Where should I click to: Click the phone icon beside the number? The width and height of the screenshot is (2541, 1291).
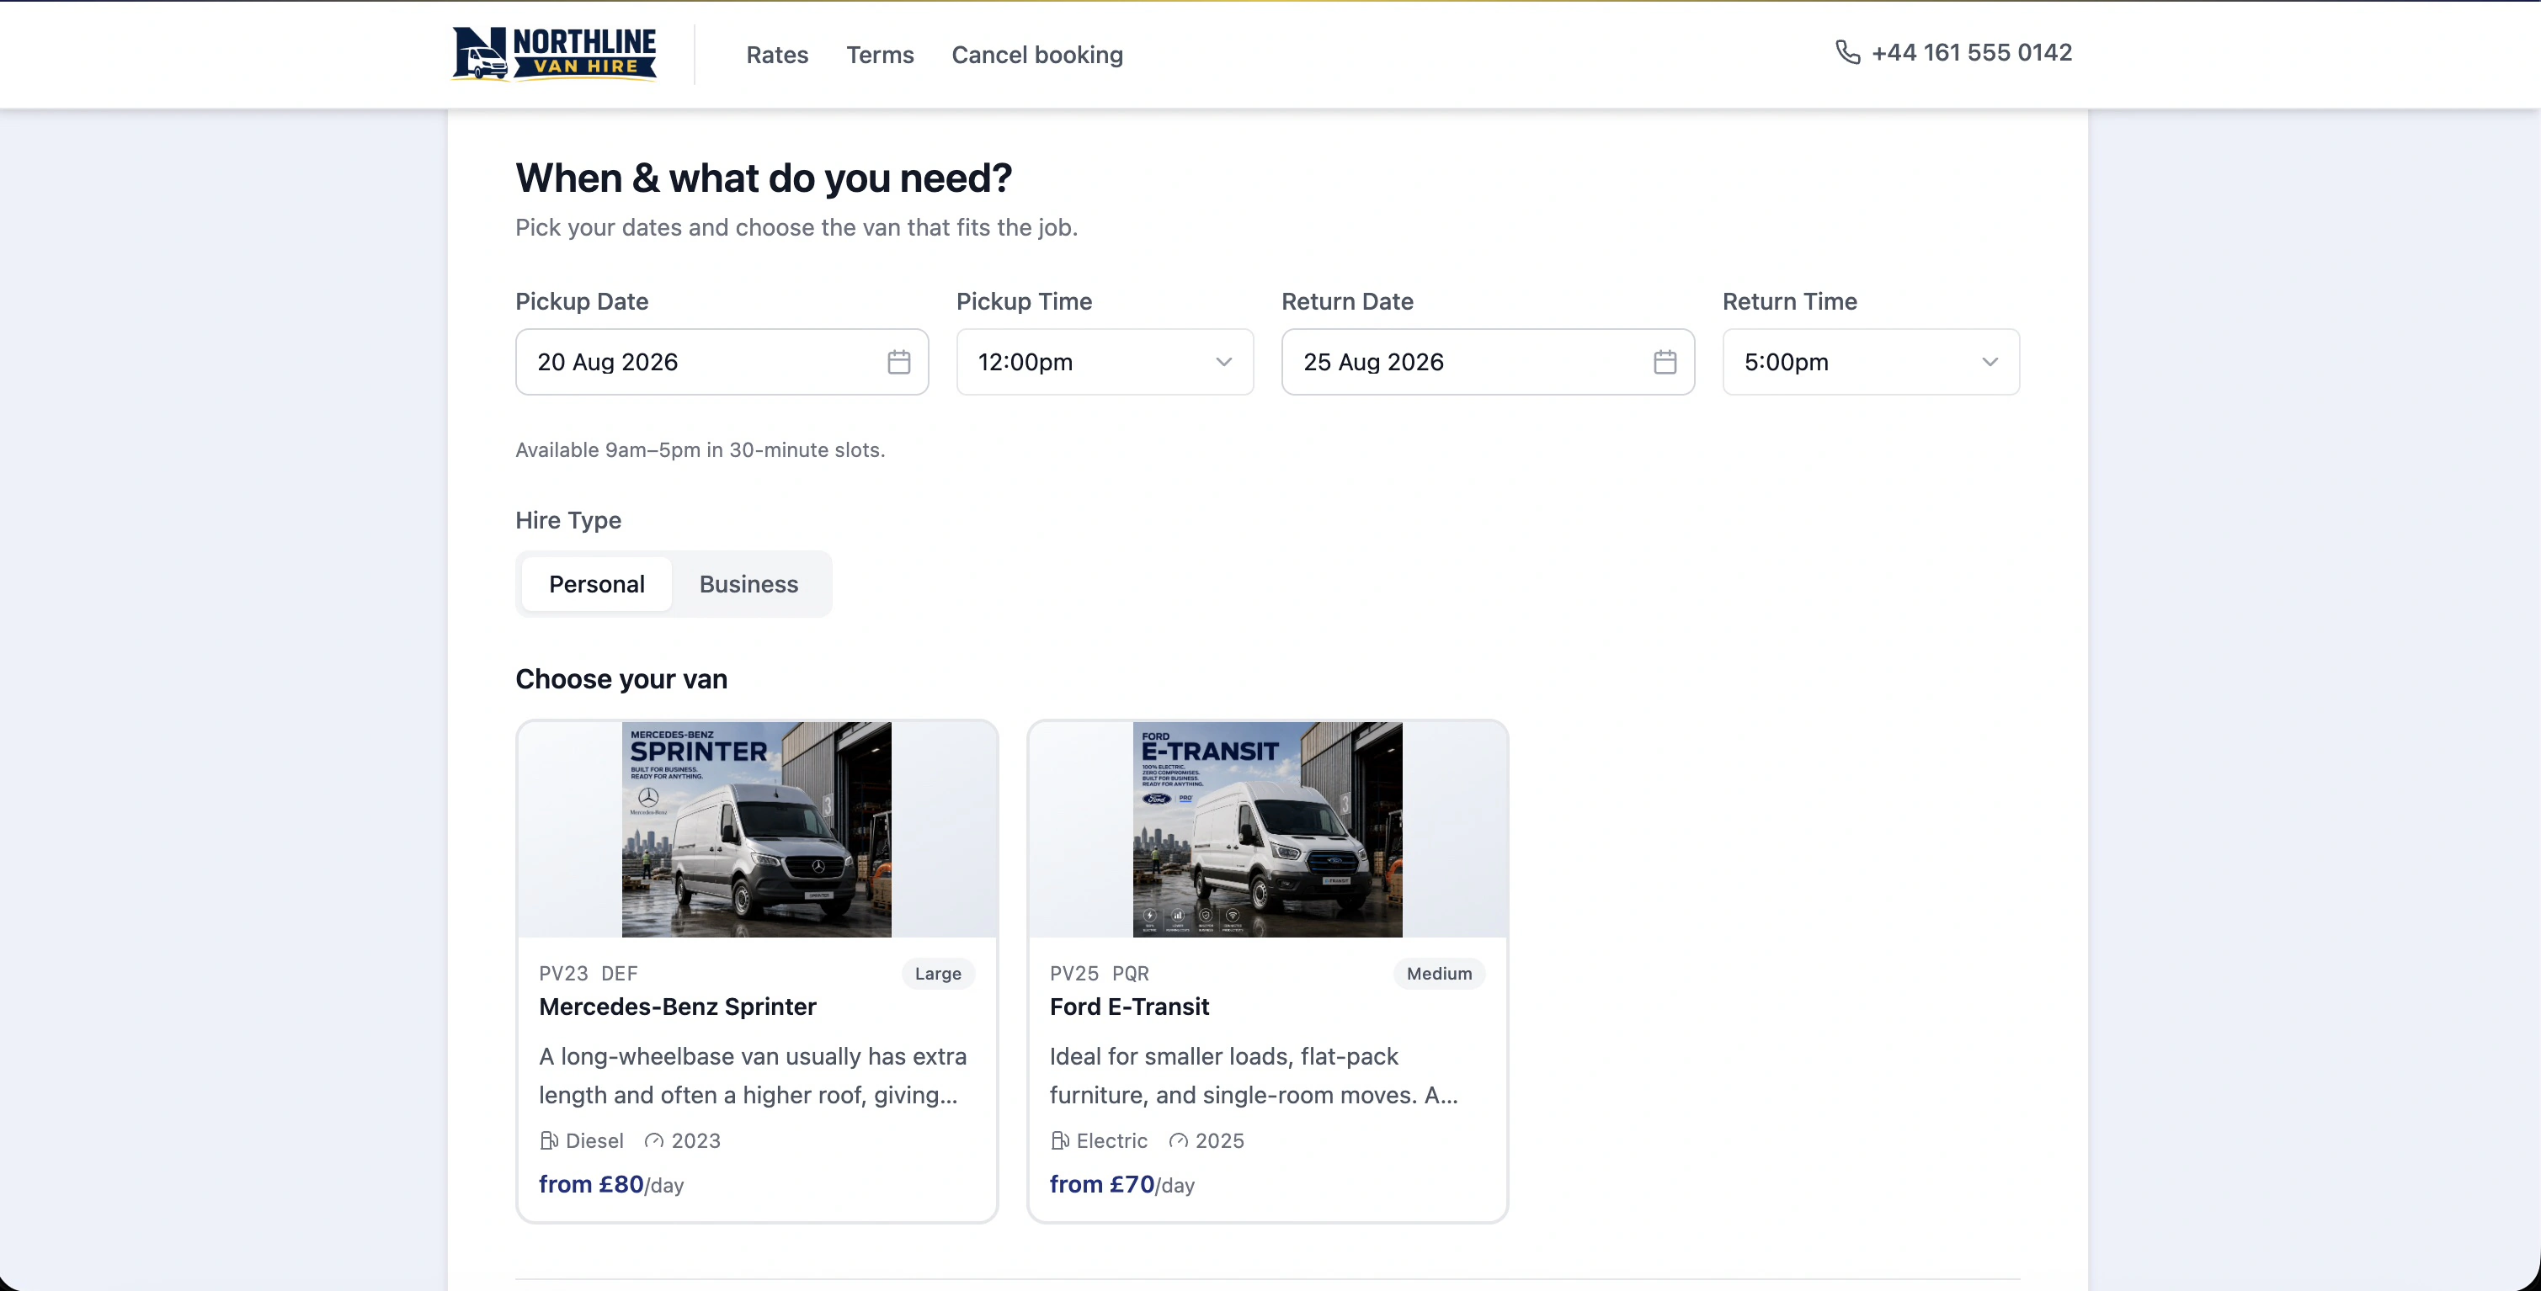coord(1847,52)
